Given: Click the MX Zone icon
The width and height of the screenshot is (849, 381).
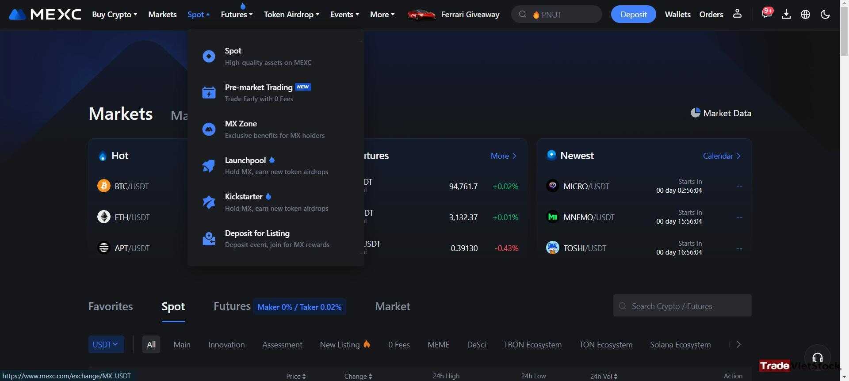Looking at the screenshot, I should coord(209,130).
